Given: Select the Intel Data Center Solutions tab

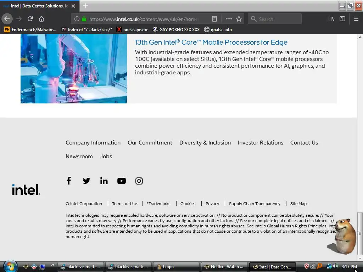Looking at the screenshot, I should click(39, 6).
